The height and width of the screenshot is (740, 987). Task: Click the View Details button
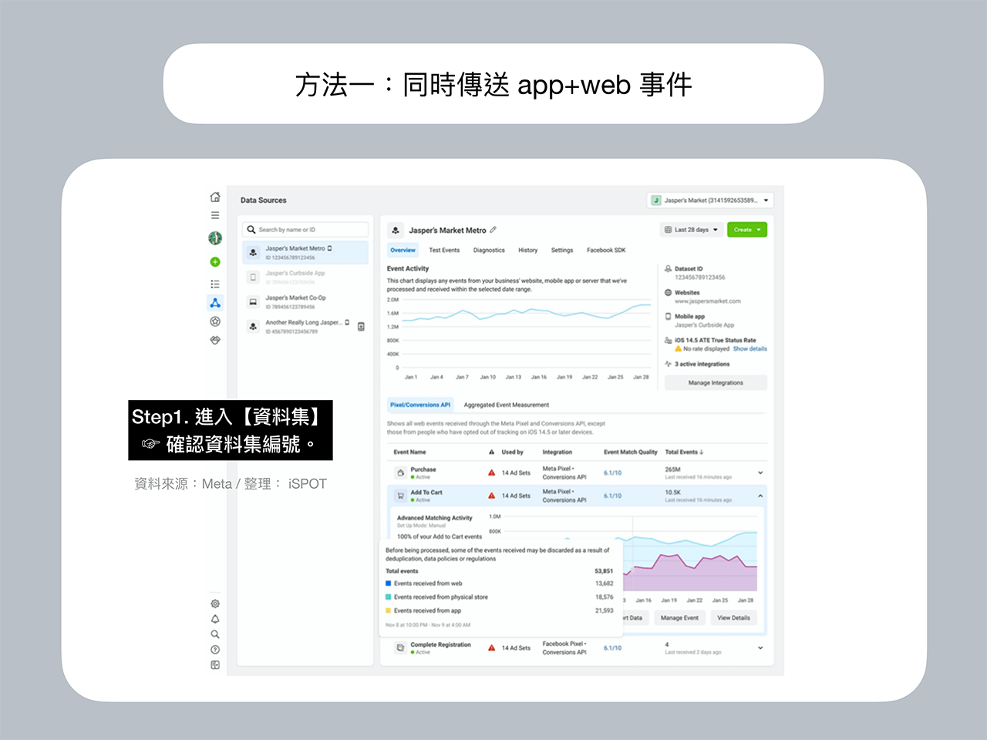pyautogui.click(x=733, y=617)
